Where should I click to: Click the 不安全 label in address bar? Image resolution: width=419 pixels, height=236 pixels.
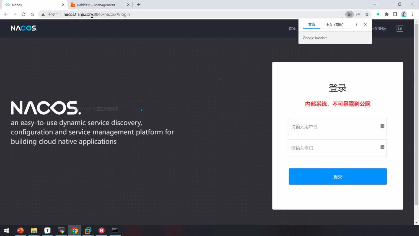pyautogui.click(x=53, y=14)
